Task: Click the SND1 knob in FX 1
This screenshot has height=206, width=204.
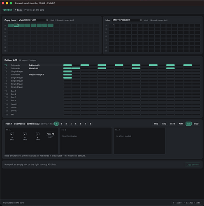Action: tap(12, 134)
